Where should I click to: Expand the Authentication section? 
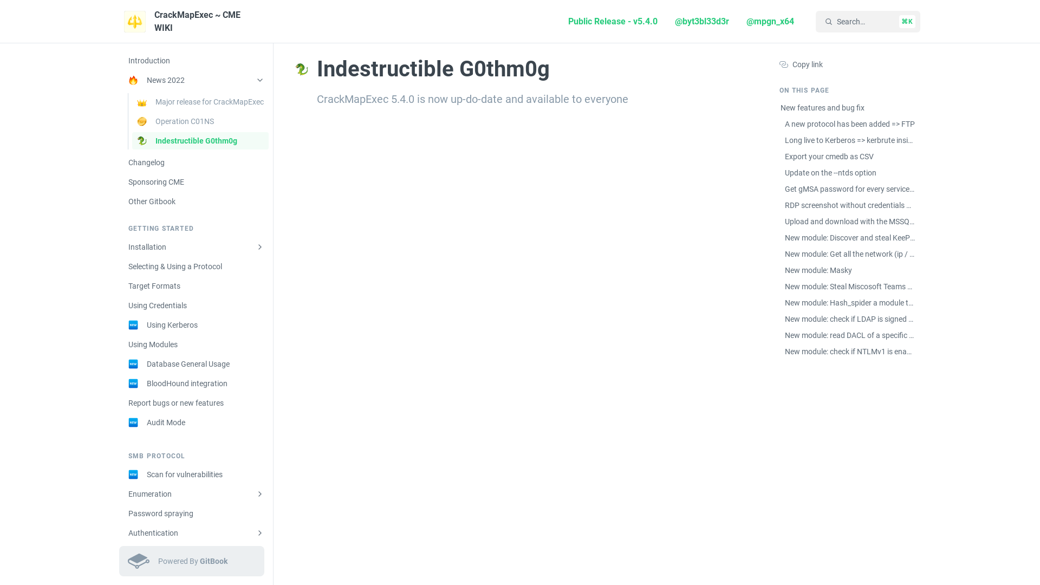[x=260, y=533]
